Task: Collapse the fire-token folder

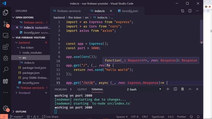Action: (x=18, y=48)
